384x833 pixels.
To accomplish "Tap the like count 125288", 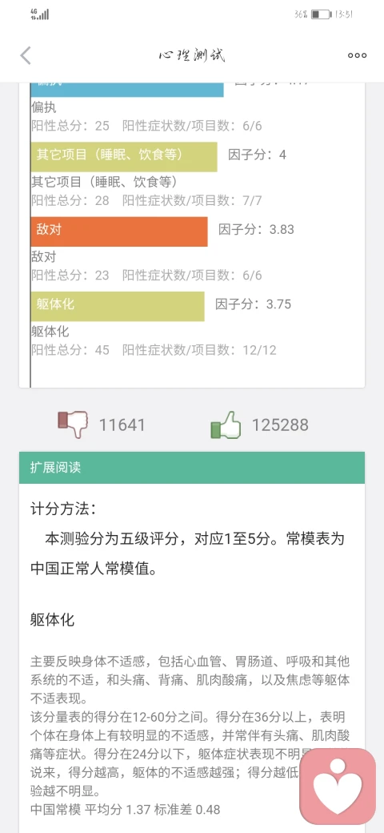I will (x=280, y=425).
